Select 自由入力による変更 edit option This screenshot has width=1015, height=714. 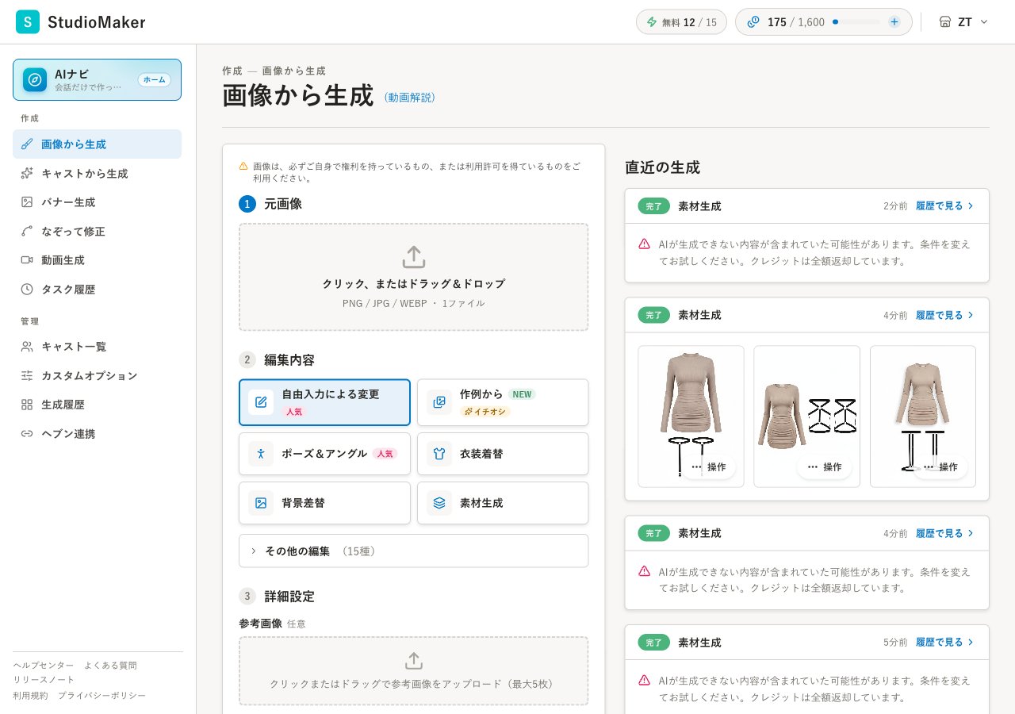pyautogui.click(x=324, y=402)
